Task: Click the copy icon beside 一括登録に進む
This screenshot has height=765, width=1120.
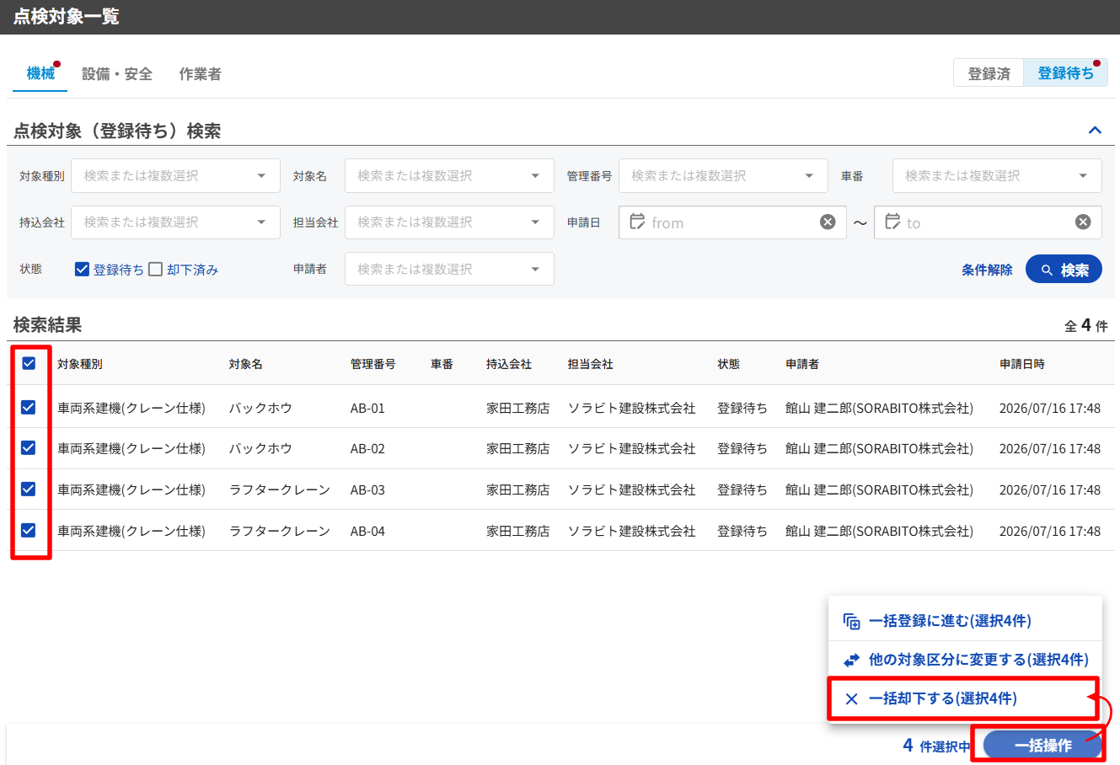Action: pyautogui.click(x=851, y=621)
